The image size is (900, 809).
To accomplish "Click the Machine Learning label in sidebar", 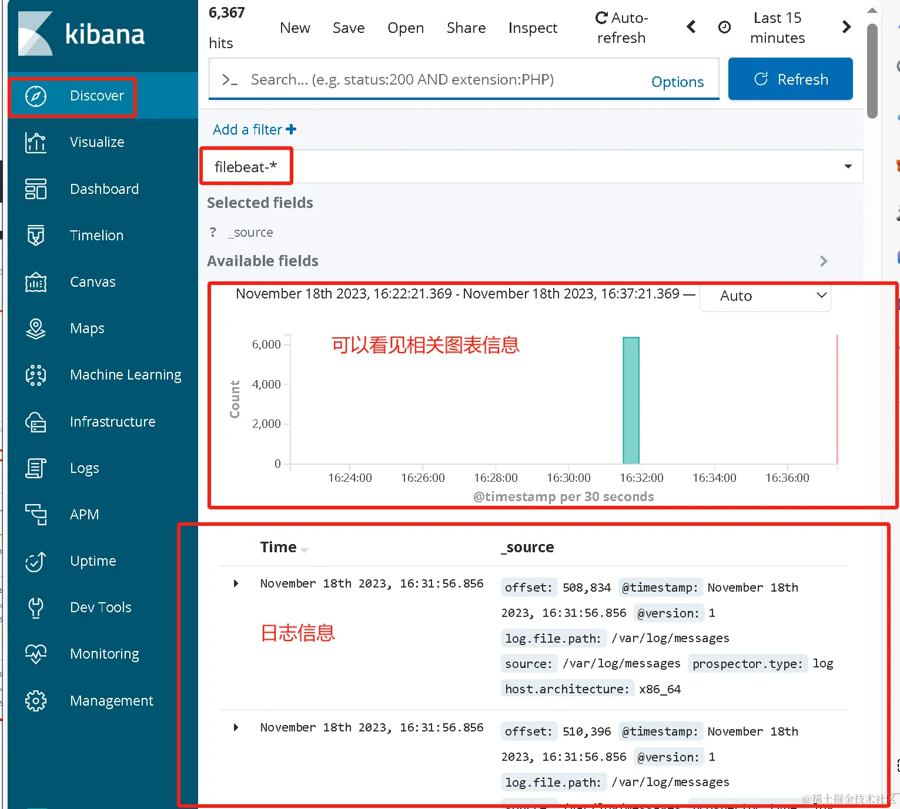I will pyautogui.click(x=126, y=375).
